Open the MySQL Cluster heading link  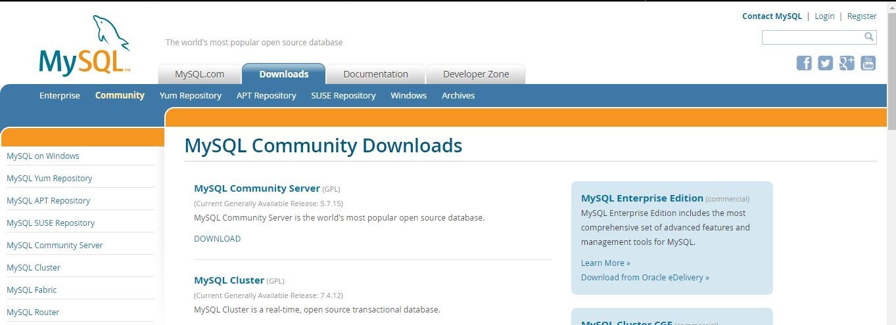(229, 280)
